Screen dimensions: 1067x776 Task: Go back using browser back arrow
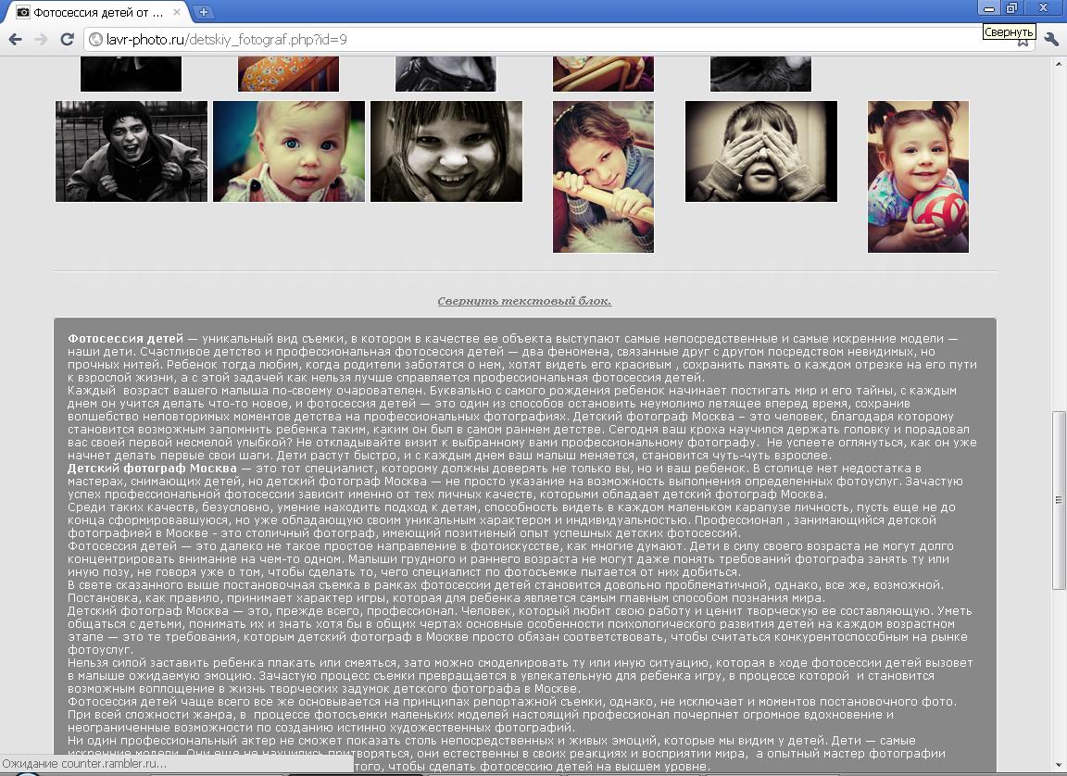pos(15,40)
